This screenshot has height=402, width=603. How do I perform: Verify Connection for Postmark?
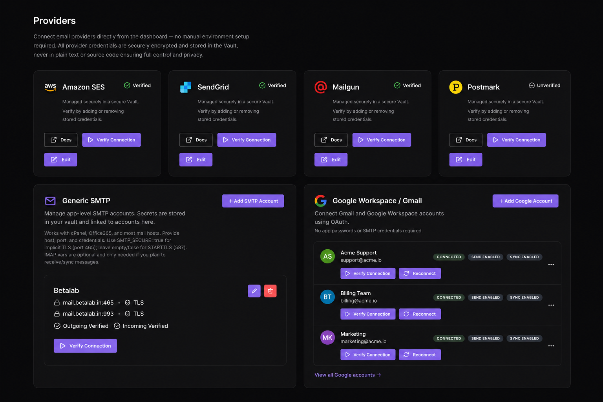[517, 140]
